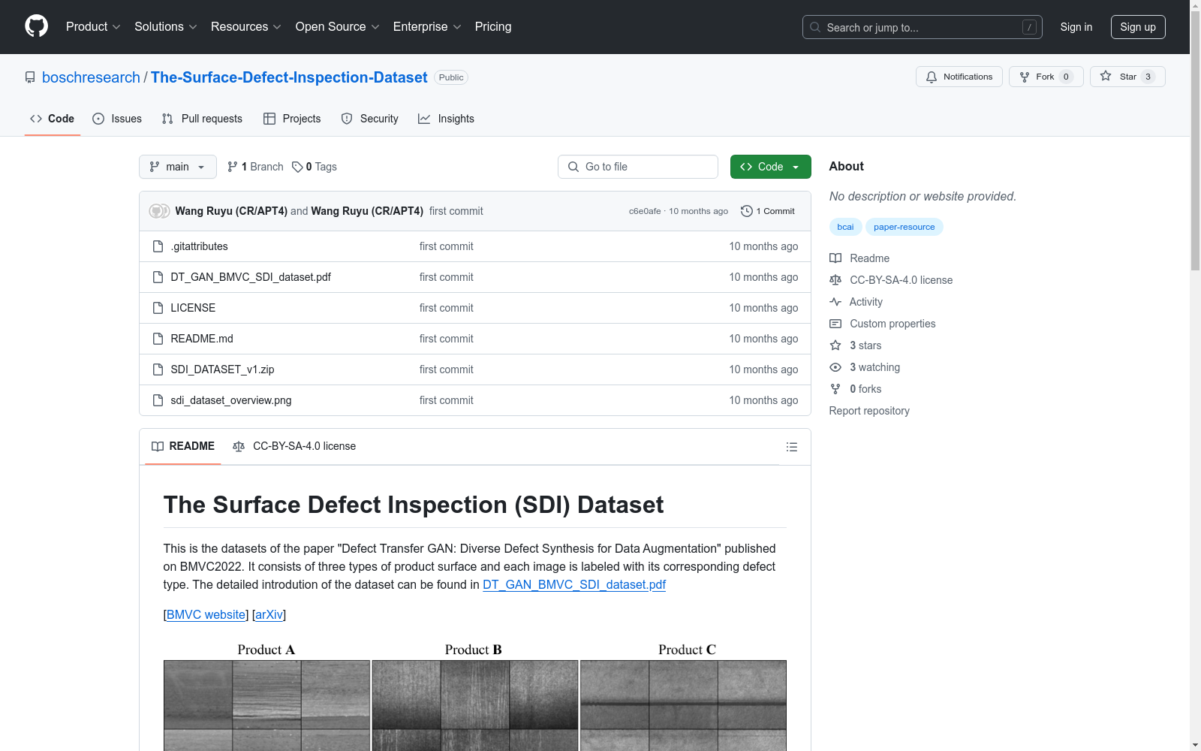The width and height of the screenshot is (1201, 751).
Task: Open the Security tab
Action: 369,119
